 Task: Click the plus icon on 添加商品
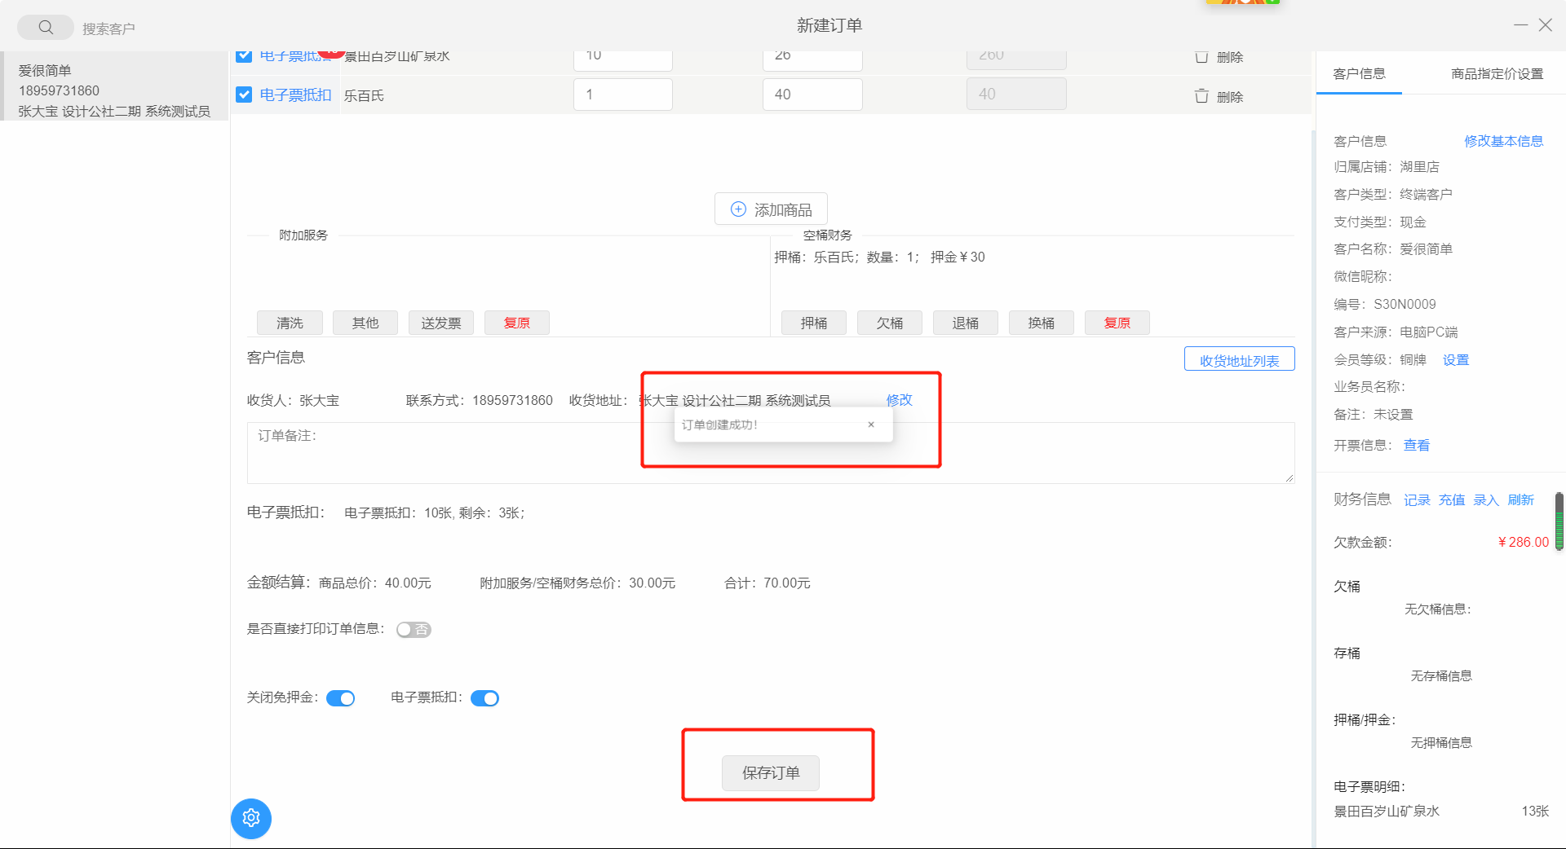(738, 209)
